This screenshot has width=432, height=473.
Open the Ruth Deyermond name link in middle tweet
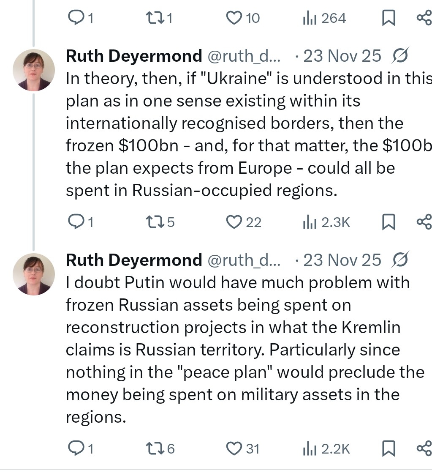pos(134,56)
